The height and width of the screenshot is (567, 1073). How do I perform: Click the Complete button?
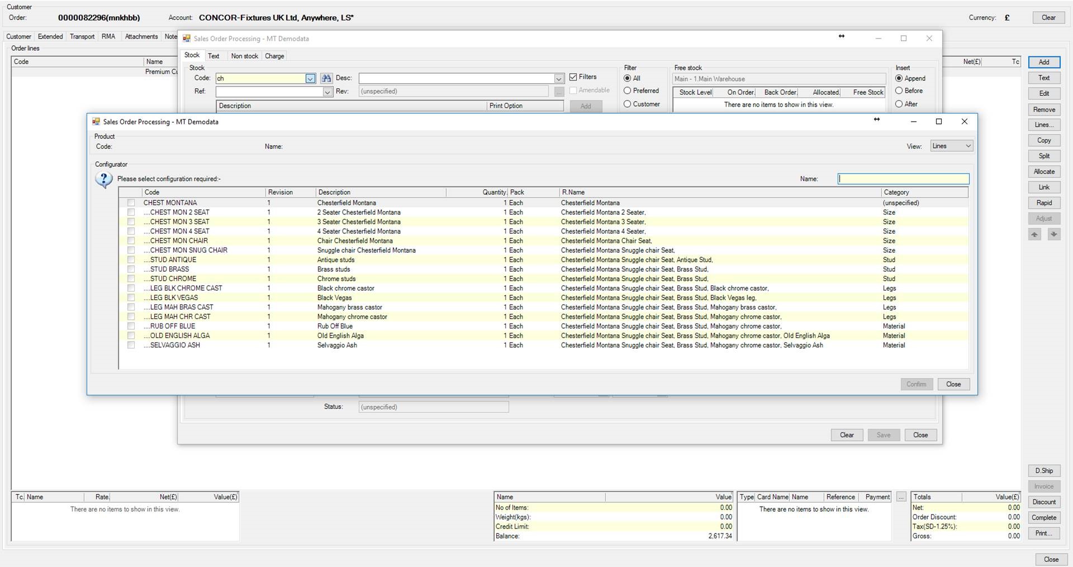[1044, 517]
